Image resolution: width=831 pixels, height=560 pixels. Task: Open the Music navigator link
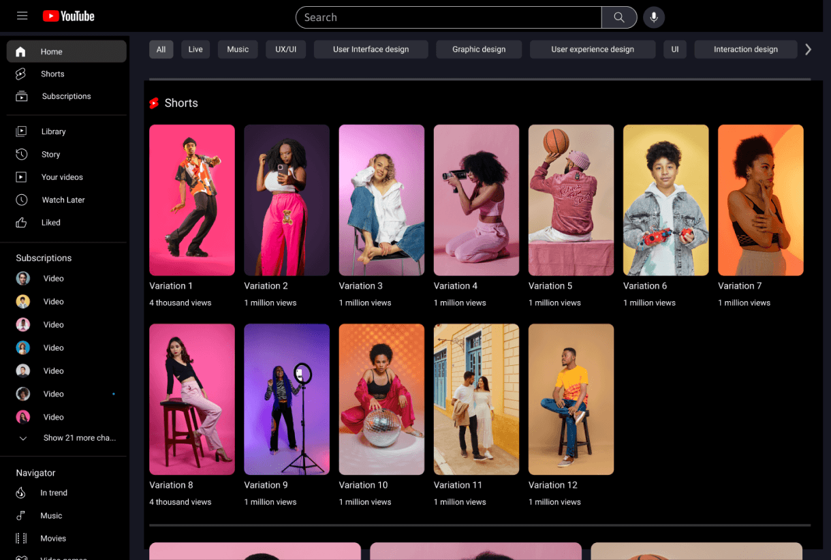click(x=51, y=516)
